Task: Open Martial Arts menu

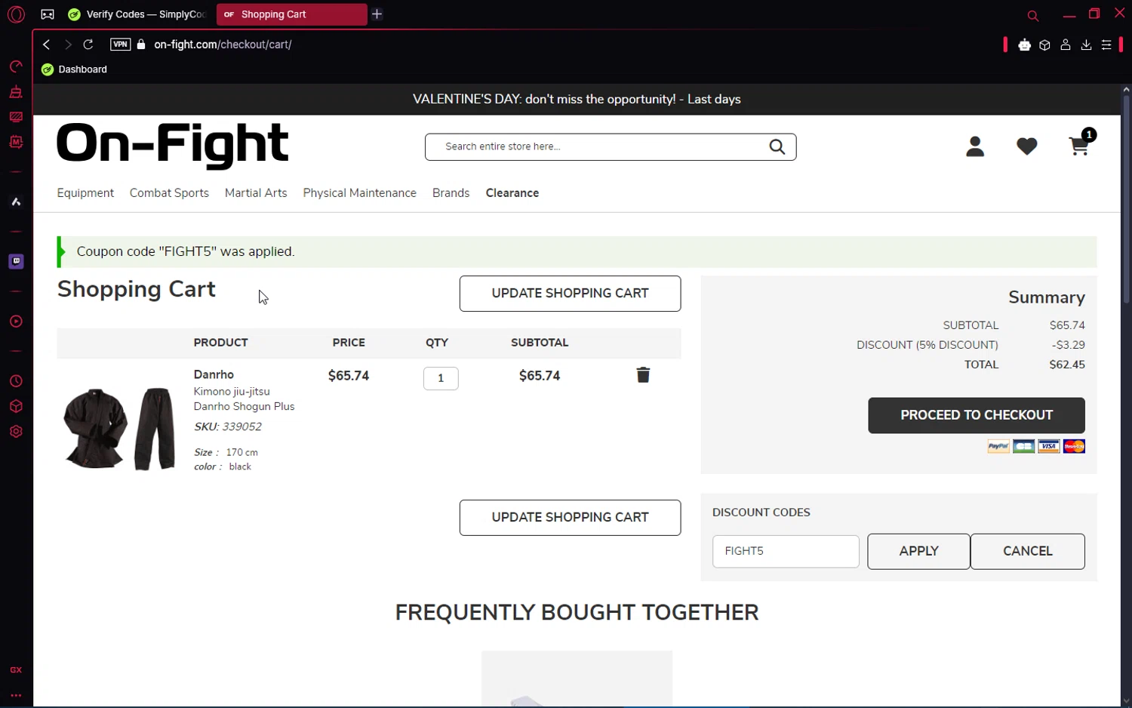Action: pyautogui.click(x=256, y=193)
